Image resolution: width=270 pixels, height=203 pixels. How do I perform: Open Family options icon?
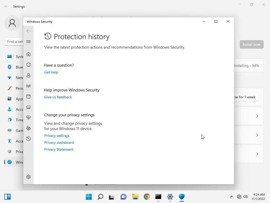pos(28,128)
